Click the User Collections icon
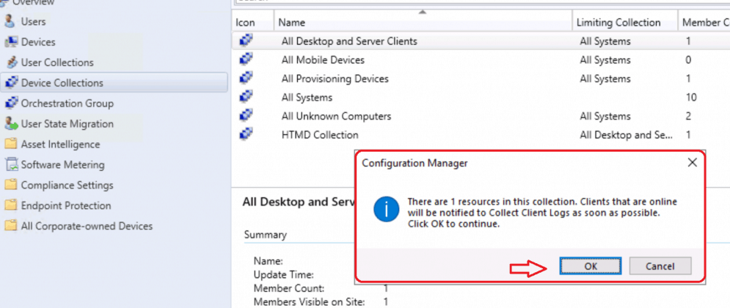 [x=12, y=62]
